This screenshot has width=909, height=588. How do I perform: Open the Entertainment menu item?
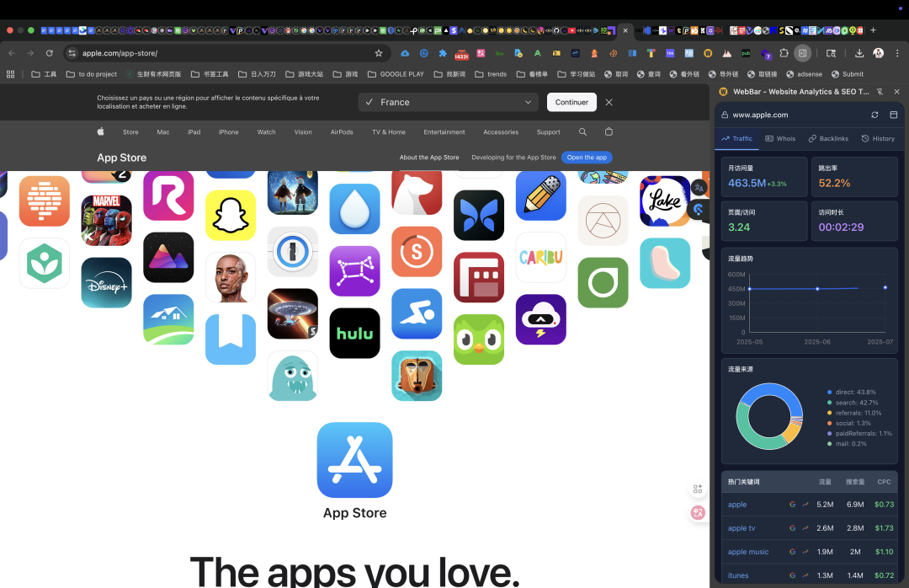[444, 132]
